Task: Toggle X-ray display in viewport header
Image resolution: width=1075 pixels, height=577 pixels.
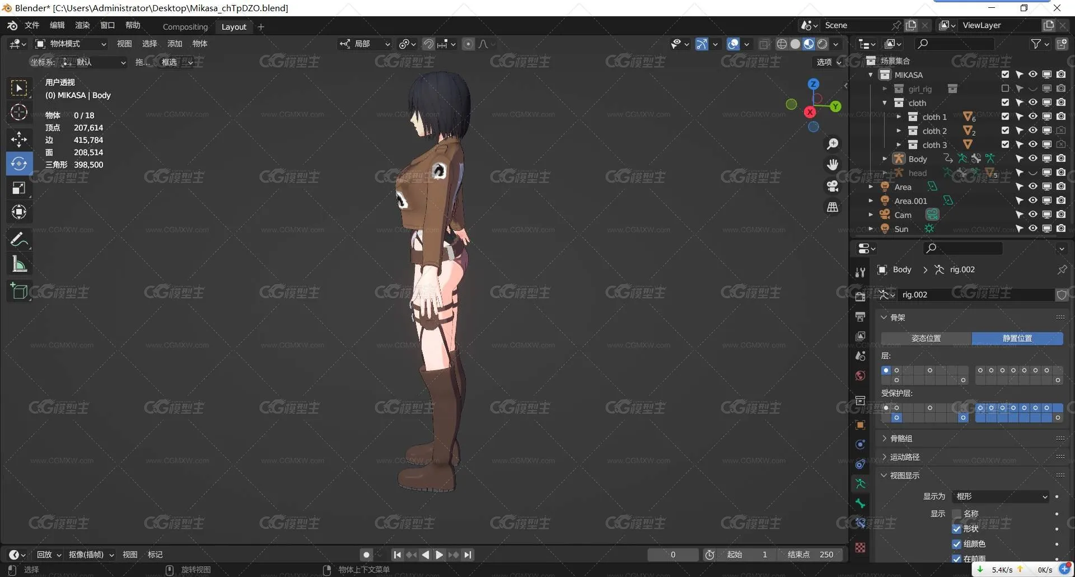Action: pyautogui.click(x=764, y=44)
